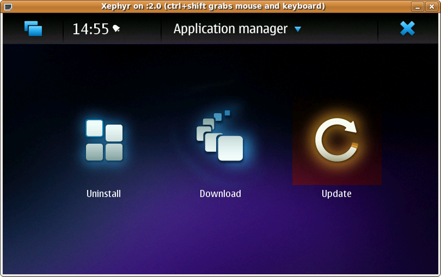Click the Uninstall four-squares icon
This screenshot has height=277, width=441.
pos(104,140)
